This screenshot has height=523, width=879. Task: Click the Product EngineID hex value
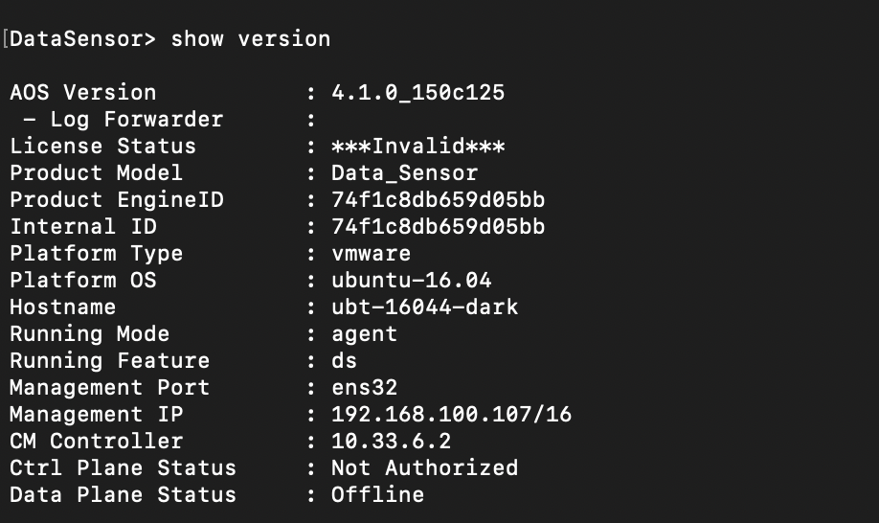pyautogui.click(x=438, y=200)
